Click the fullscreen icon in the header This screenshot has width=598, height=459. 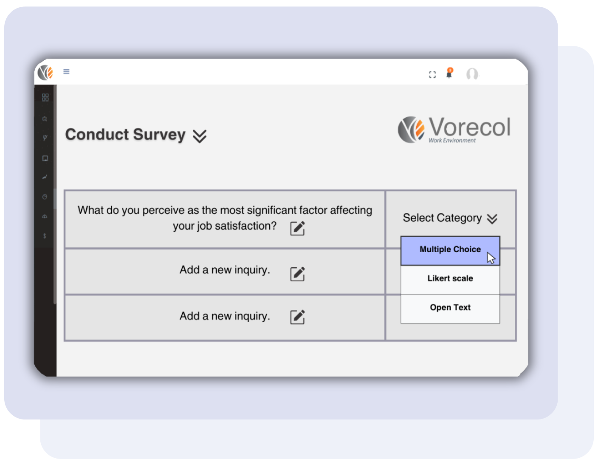[432, 75]
